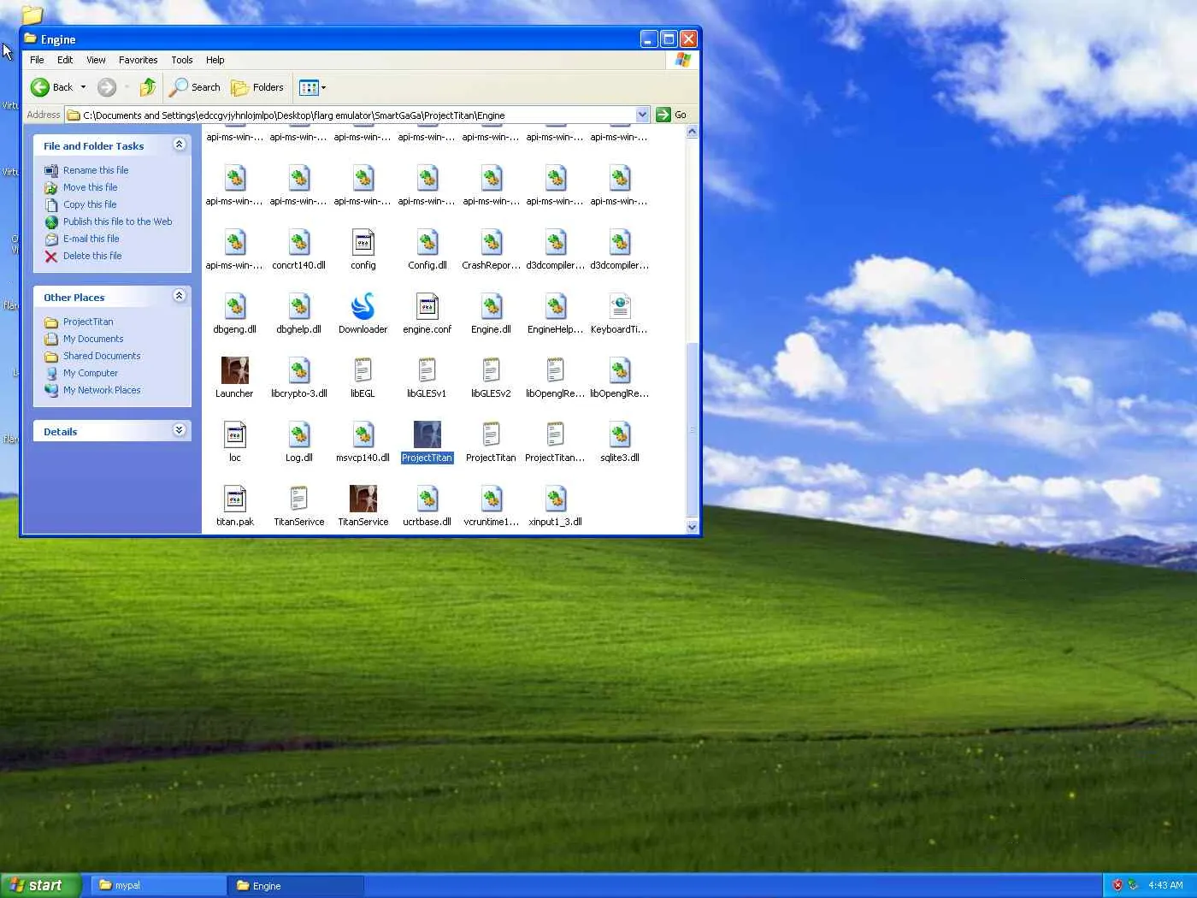Open ProjectTitan folder in Other Places
The image size is (1197, 898).
point(88,322)
